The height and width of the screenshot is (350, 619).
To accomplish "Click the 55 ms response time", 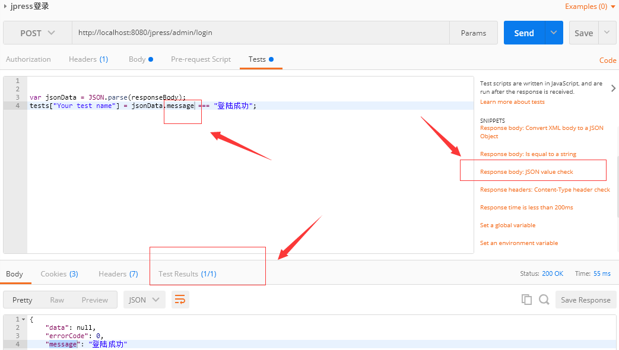I will coord(602,273).
